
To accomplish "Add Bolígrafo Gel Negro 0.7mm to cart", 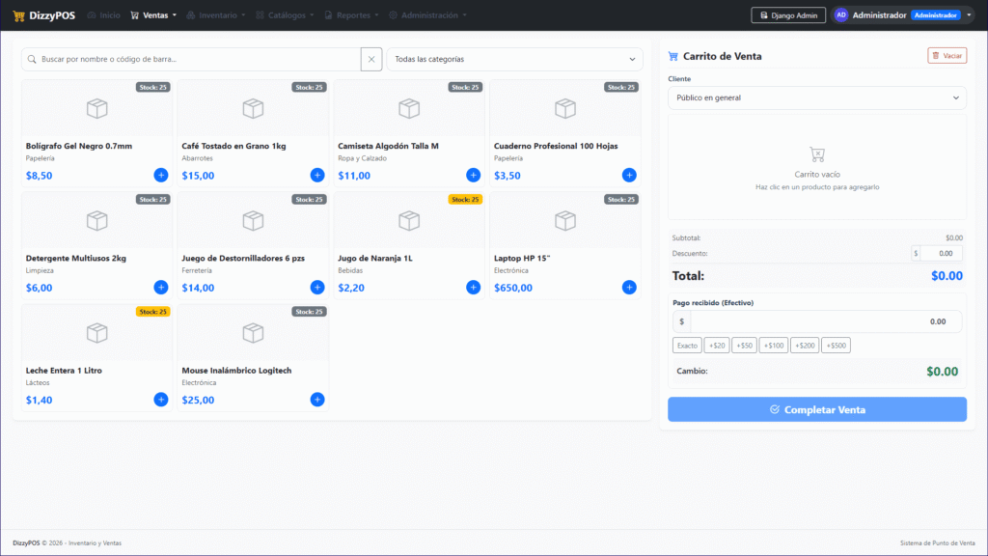I will 161,176.
